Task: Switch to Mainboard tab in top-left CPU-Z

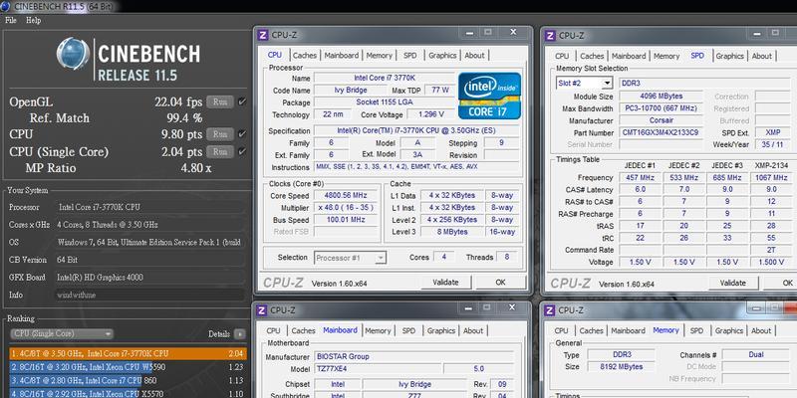Action: pyautogui.click(x=342, y=56)
